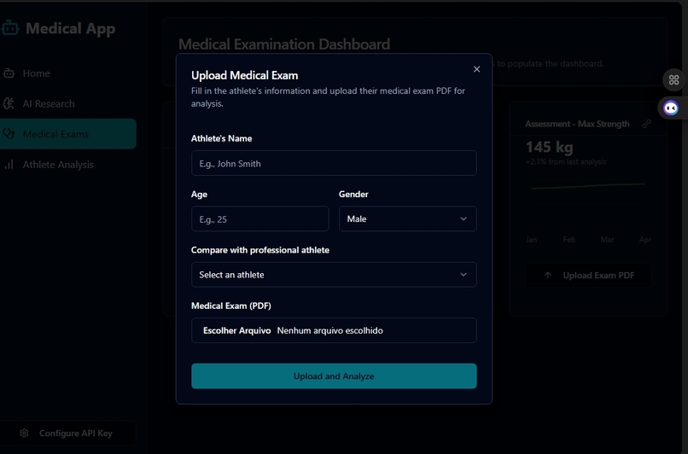The height and width of the screenshot is (454, 688).
Task: Close the Upload Medical Exam dialog
Action: pos(476,69)
